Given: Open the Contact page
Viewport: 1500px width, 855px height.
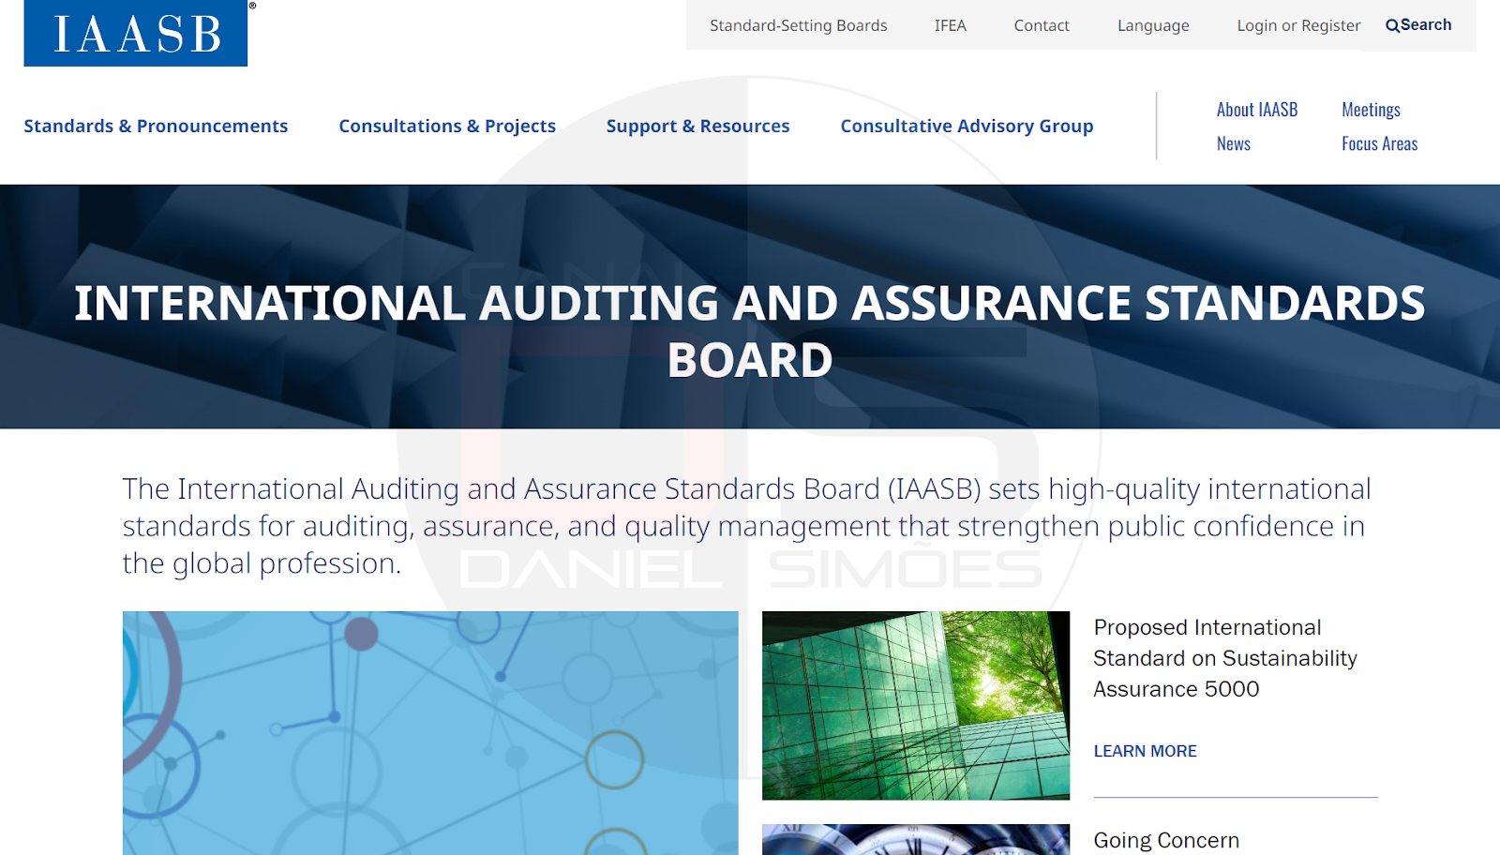Looking at the screenshot, I should 1042,25.
